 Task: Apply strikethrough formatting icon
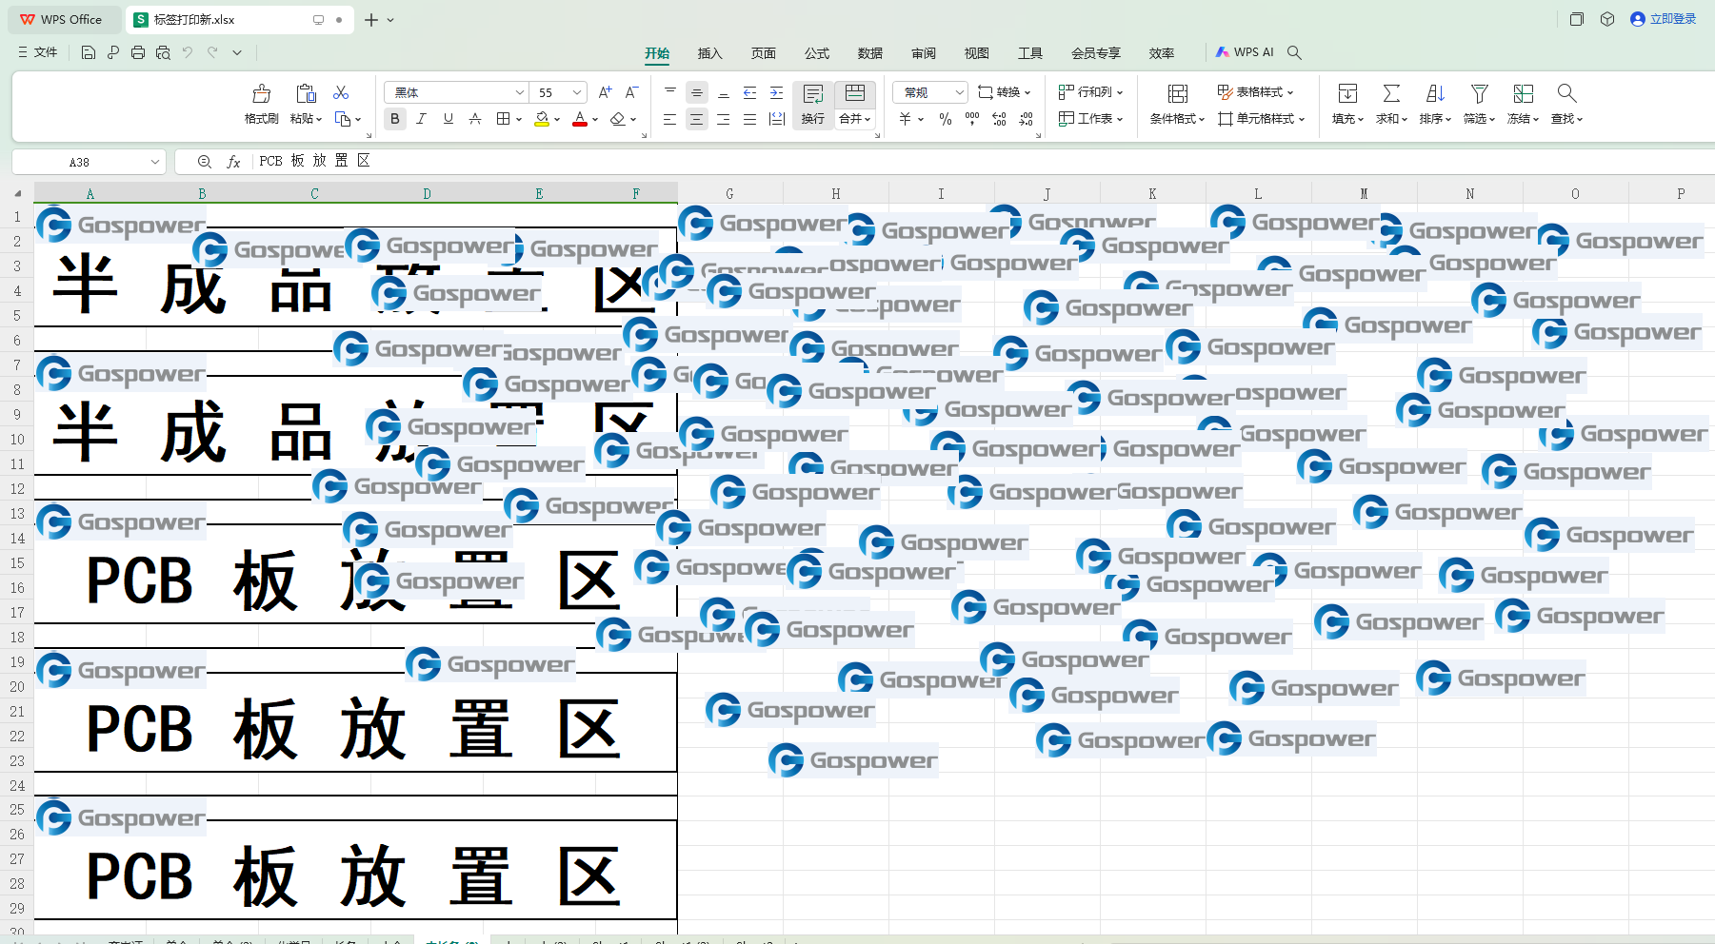(x=475, y=119)
